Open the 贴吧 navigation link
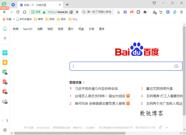This screenshot has height=135, width=186. coord(50,29)
